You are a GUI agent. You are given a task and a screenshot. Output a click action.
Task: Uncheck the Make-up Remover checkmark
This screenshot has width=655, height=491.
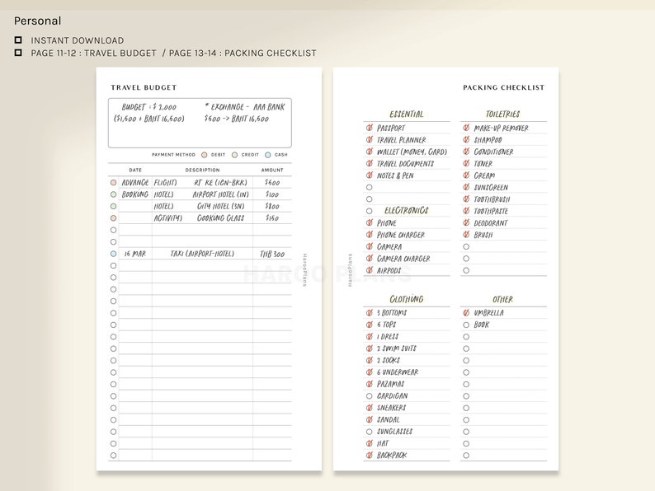466,128
